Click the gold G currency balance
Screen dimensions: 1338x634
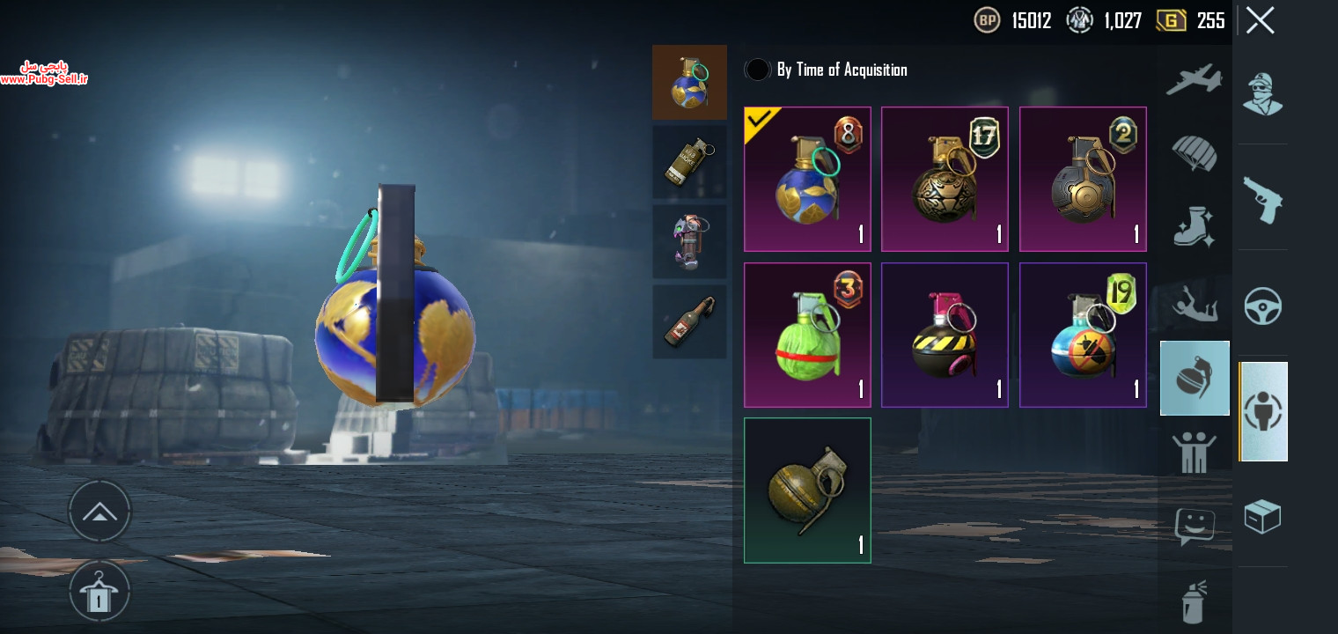(x=1190, y=20)
